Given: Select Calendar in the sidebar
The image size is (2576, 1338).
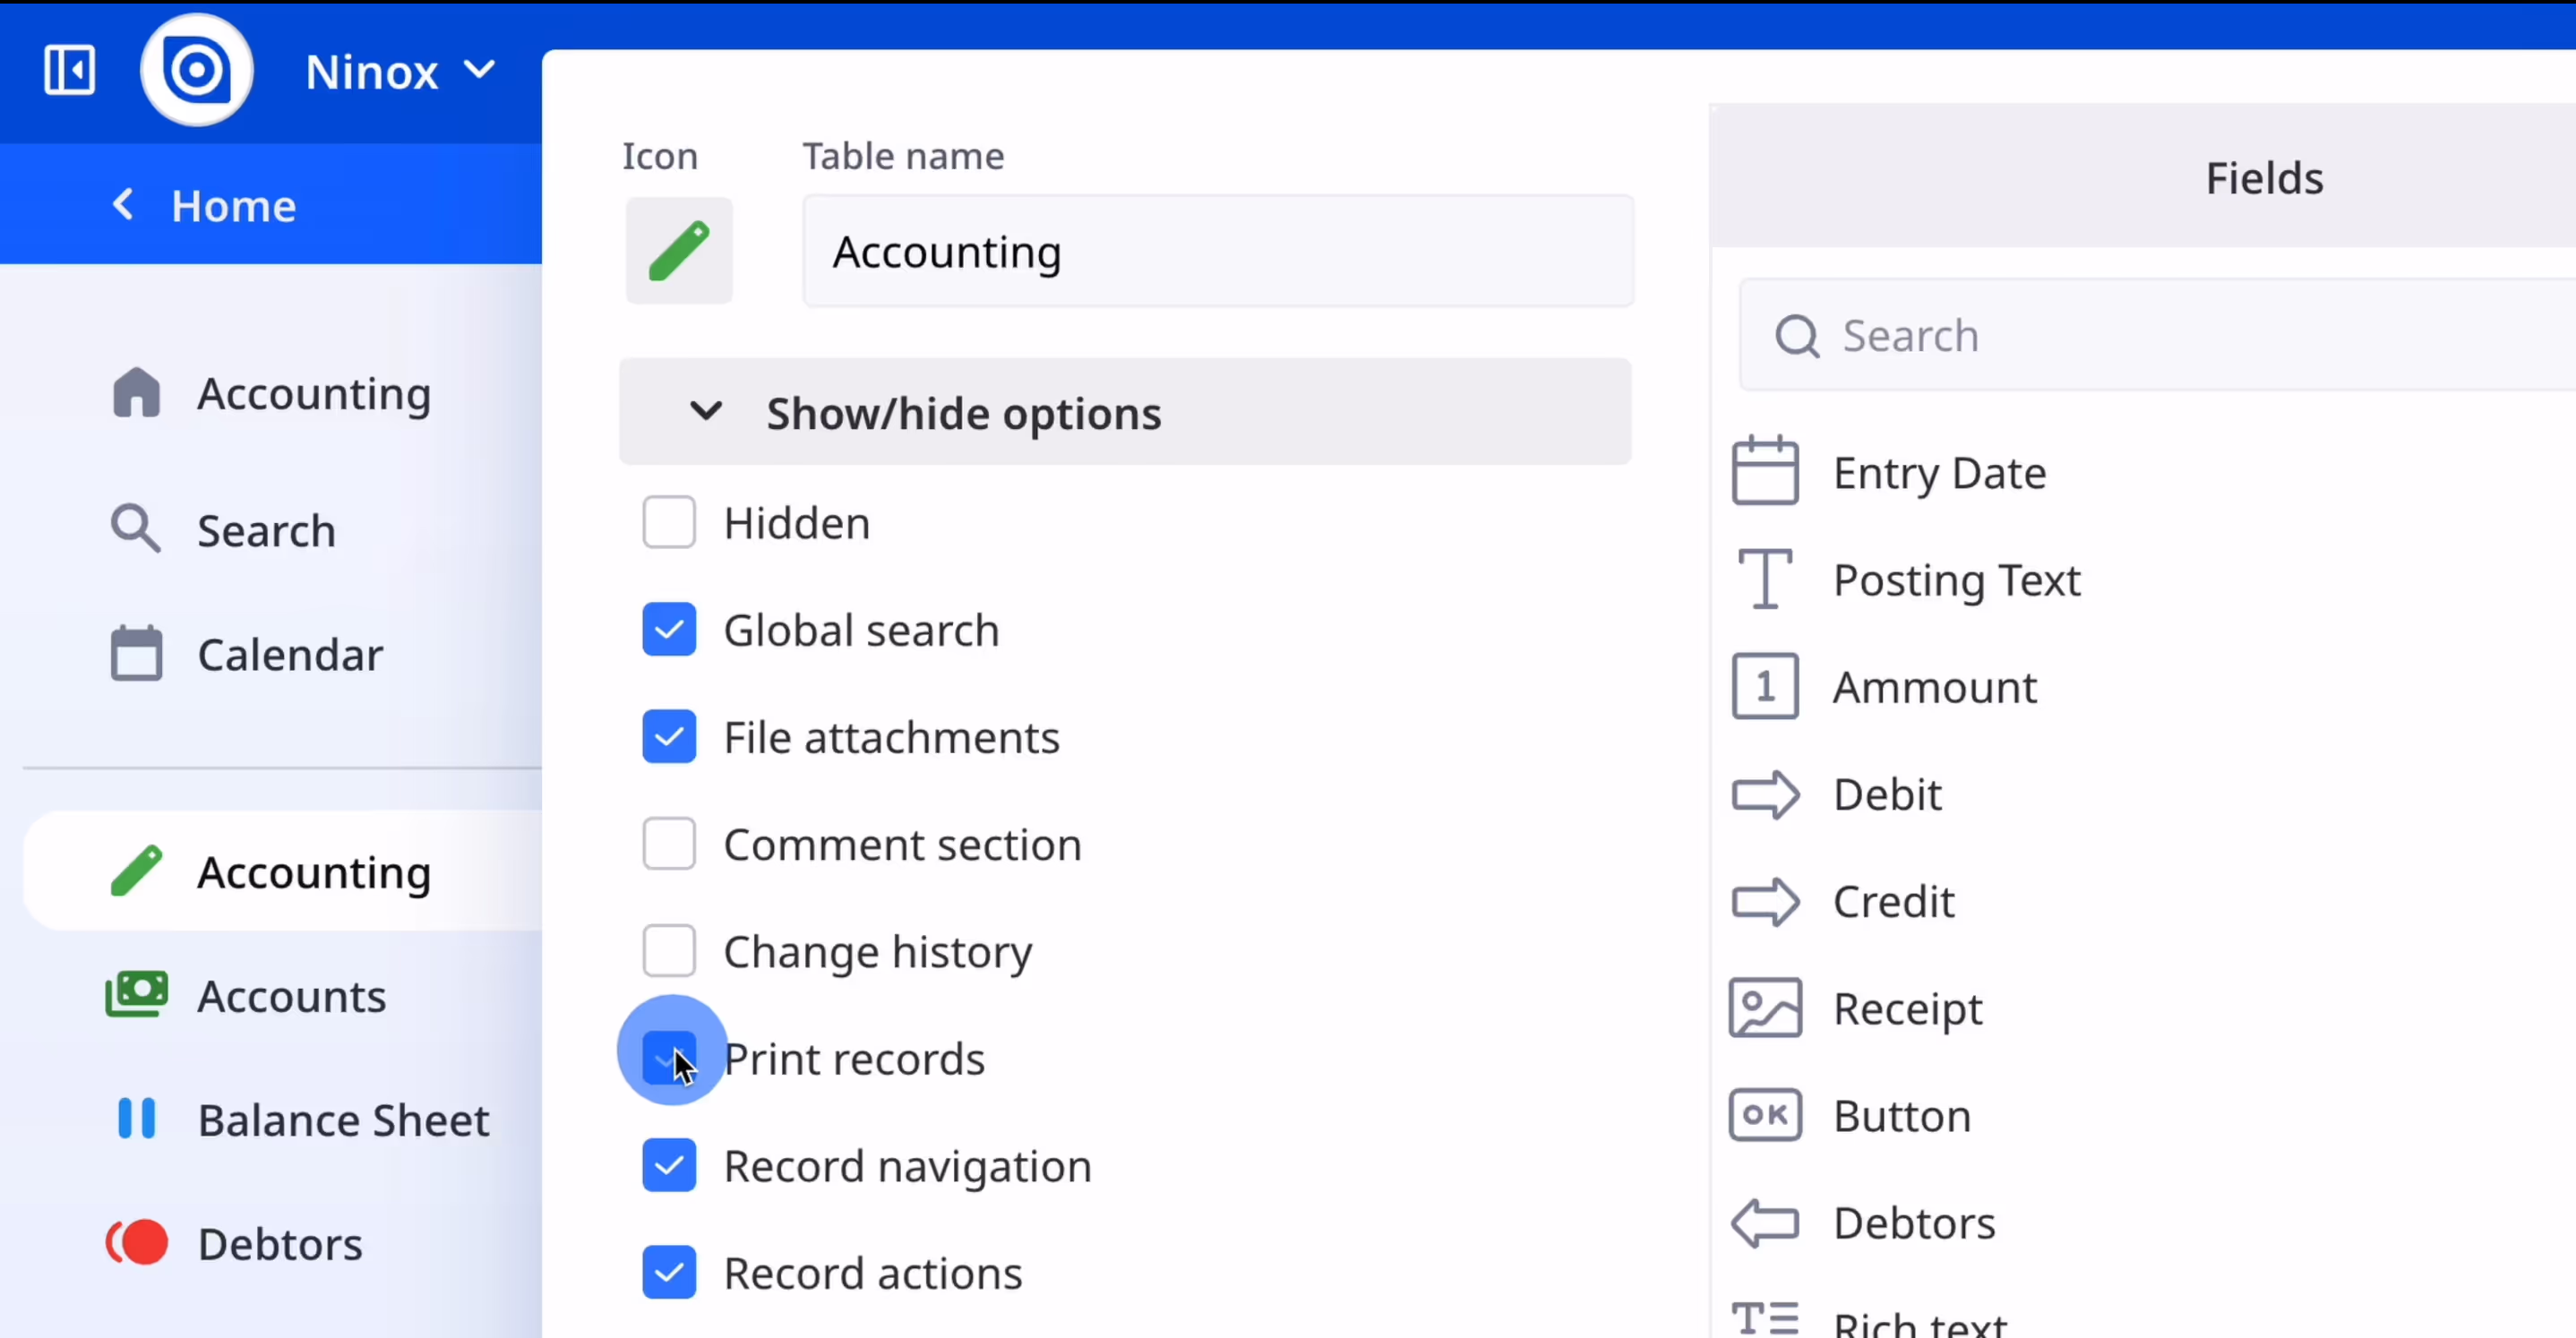Looking at the screenshot, I should pyautogui.click(x=290, y=655).
